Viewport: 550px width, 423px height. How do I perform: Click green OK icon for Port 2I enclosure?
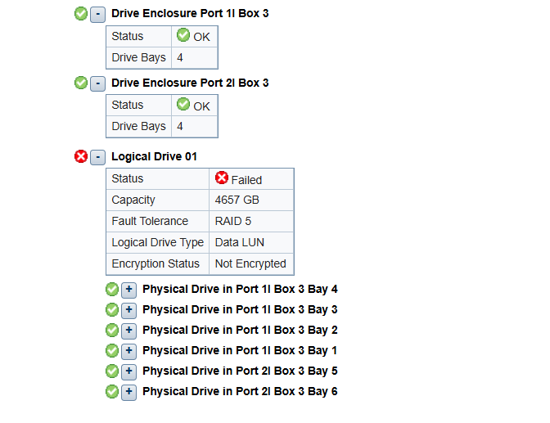[81, 83]
